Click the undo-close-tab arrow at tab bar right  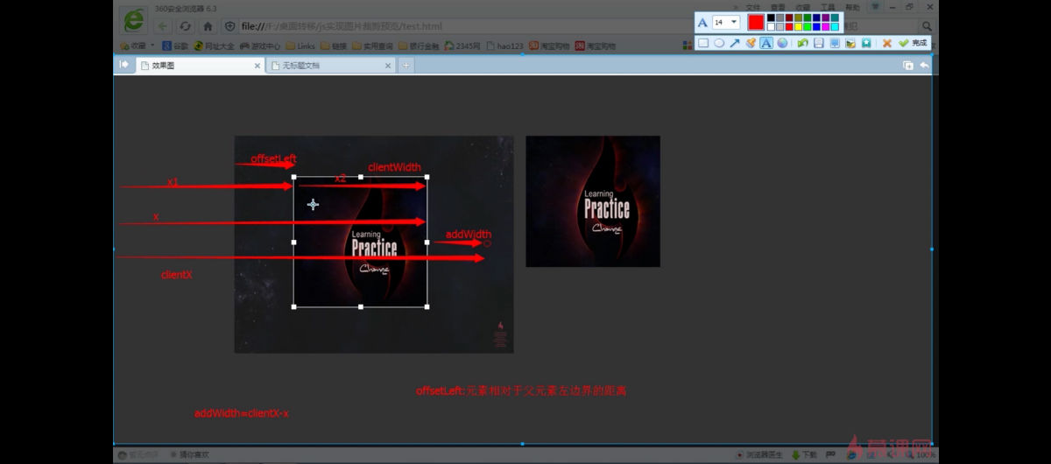tap(924, 66)
